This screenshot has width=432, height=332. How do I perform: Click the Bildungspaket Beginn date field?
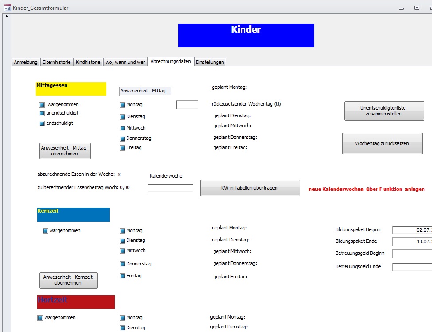tap(412, 230)
